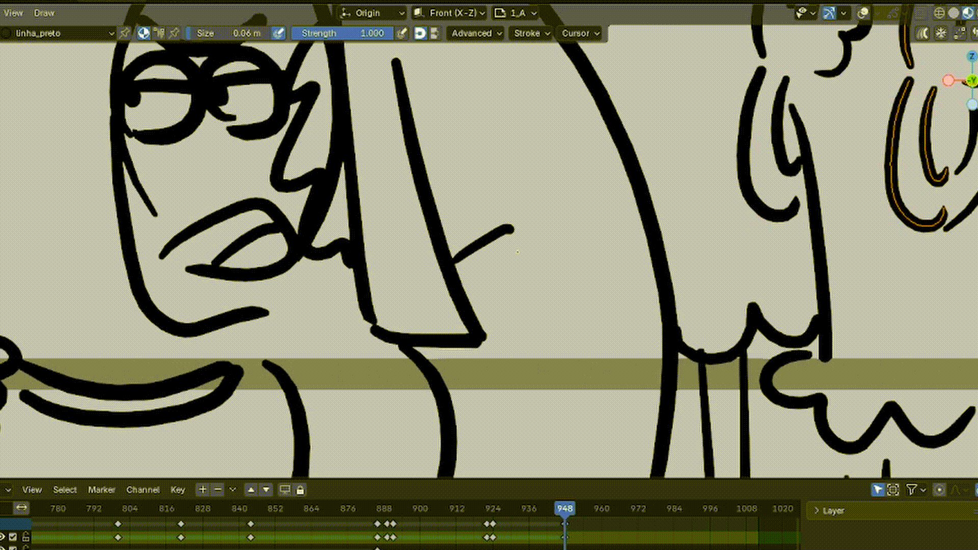Toggle the rounded stroke caps icon

point(420,33)
